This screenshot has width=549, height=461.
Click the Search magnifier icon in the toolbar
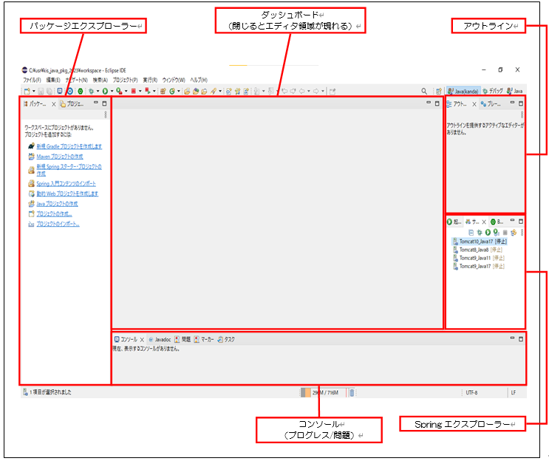(424, 92)
